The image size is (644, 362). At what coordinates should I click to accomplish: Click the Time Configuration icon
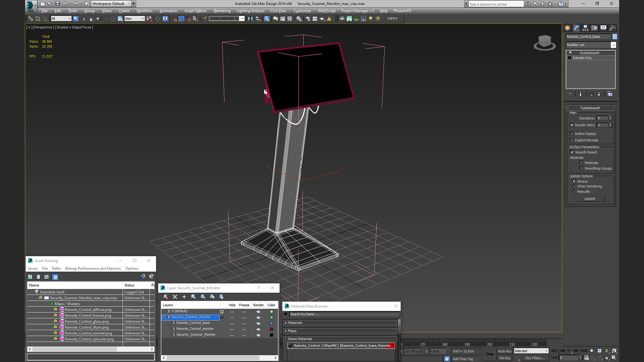click(x=587, y=358)
